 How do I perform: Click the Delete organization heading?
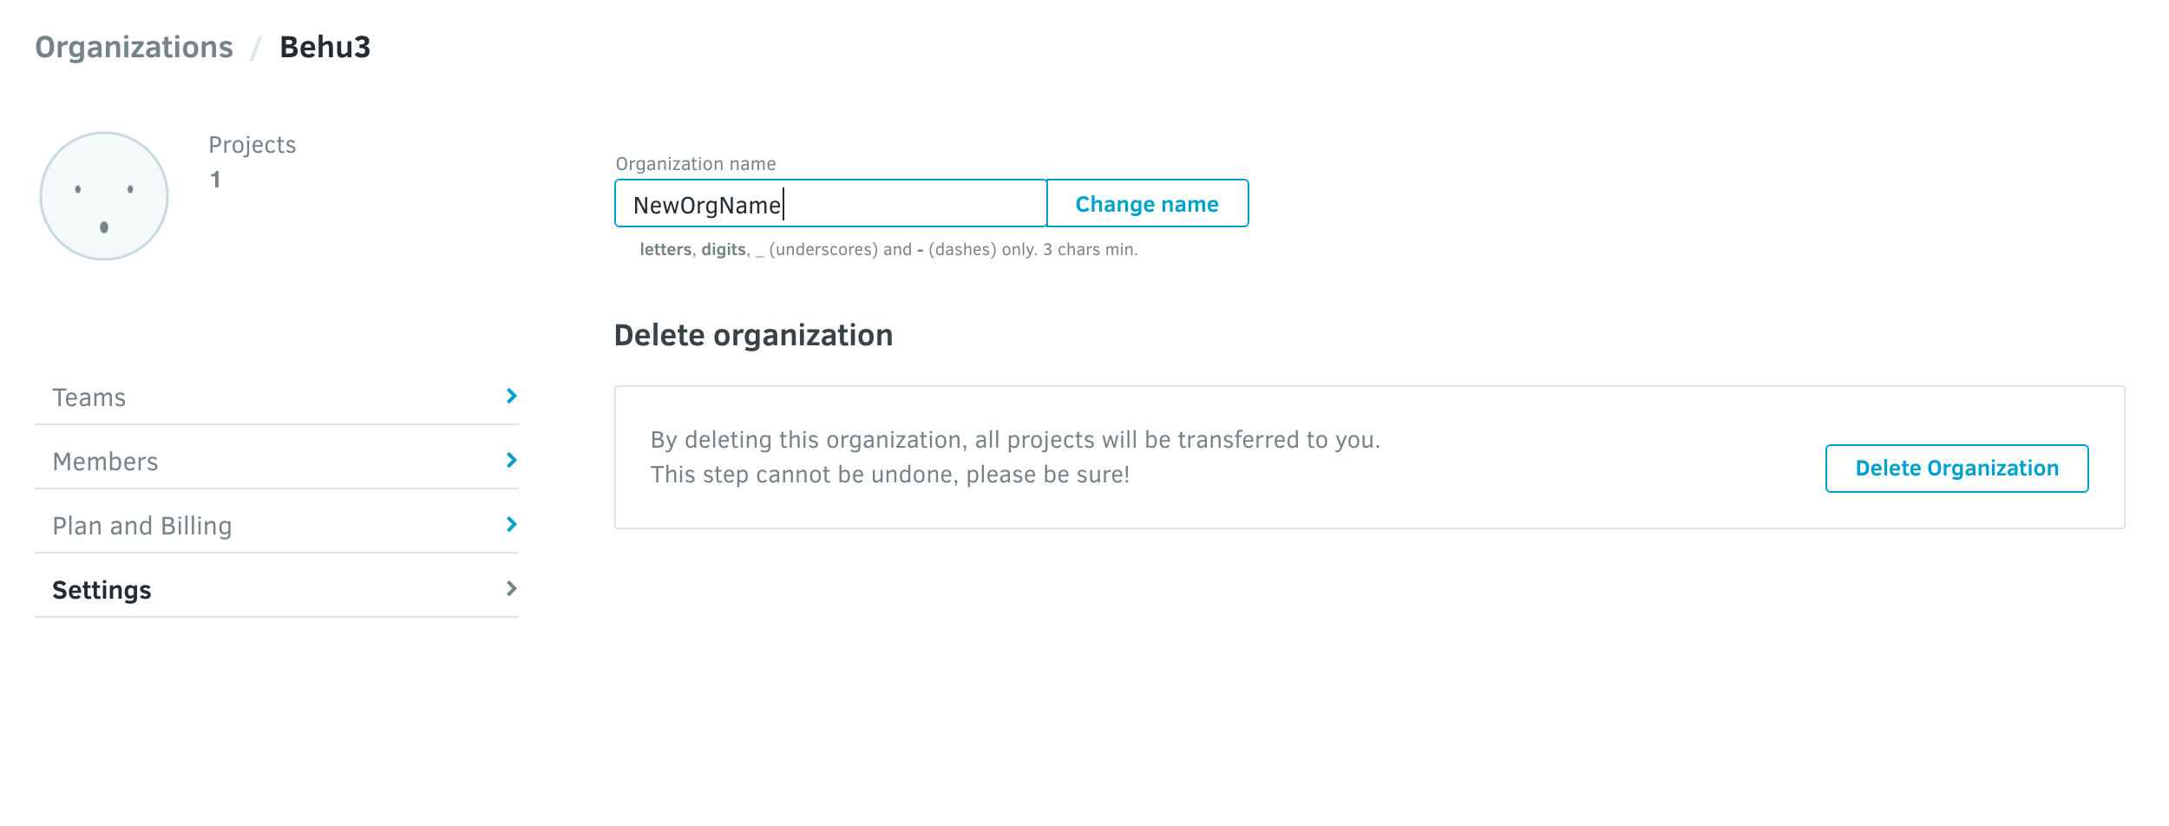pyautogui.click(x=753, y=336)
